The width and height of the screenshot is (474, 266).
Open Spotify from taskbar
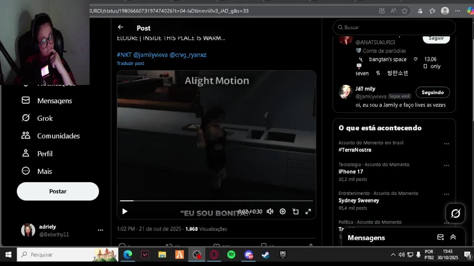point(231,255)
